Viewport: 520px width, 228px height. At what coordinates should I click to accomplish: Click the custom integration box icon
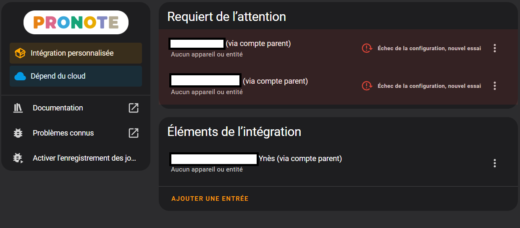20,54
